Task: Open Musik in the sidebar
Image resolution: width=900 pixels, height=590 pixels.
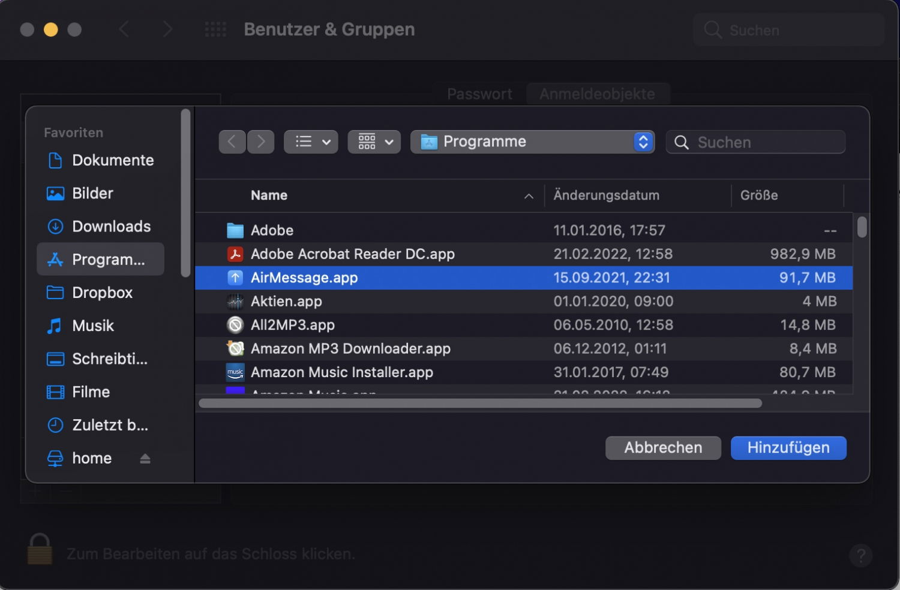Action: click(x=80, y=326)
